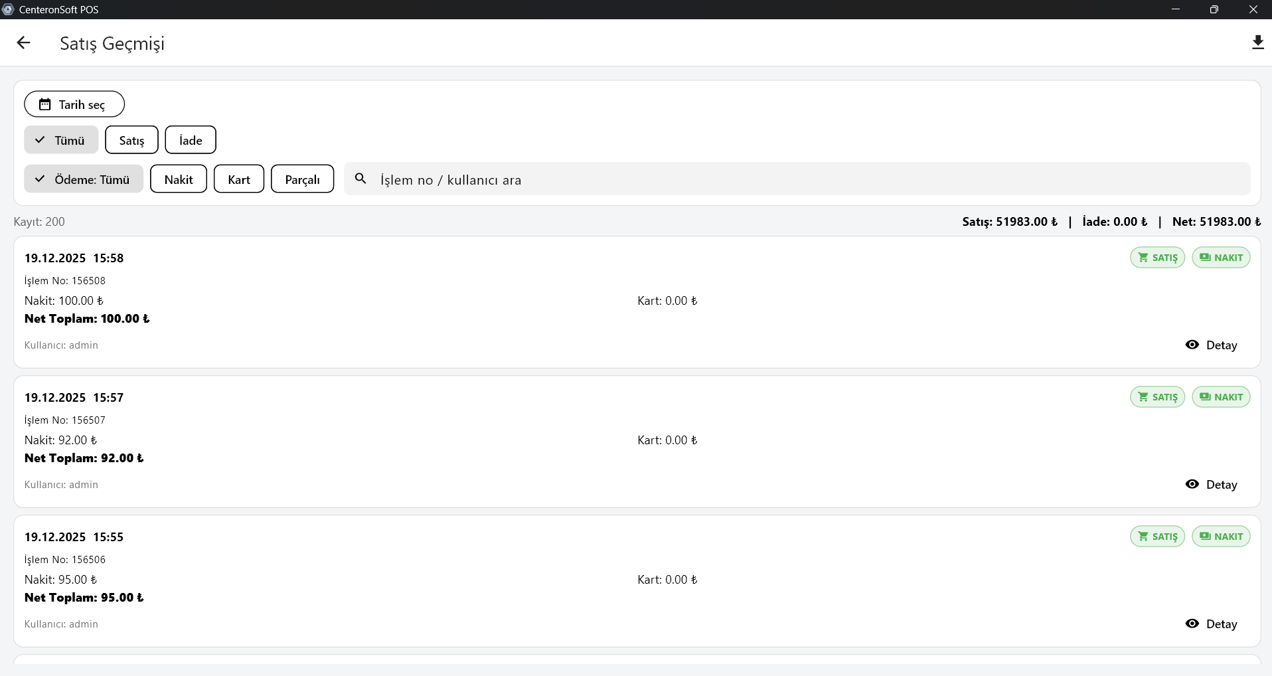The image size is (1272, 676).
Task: Click the İşlem no search field
Action: click(797, 179)
